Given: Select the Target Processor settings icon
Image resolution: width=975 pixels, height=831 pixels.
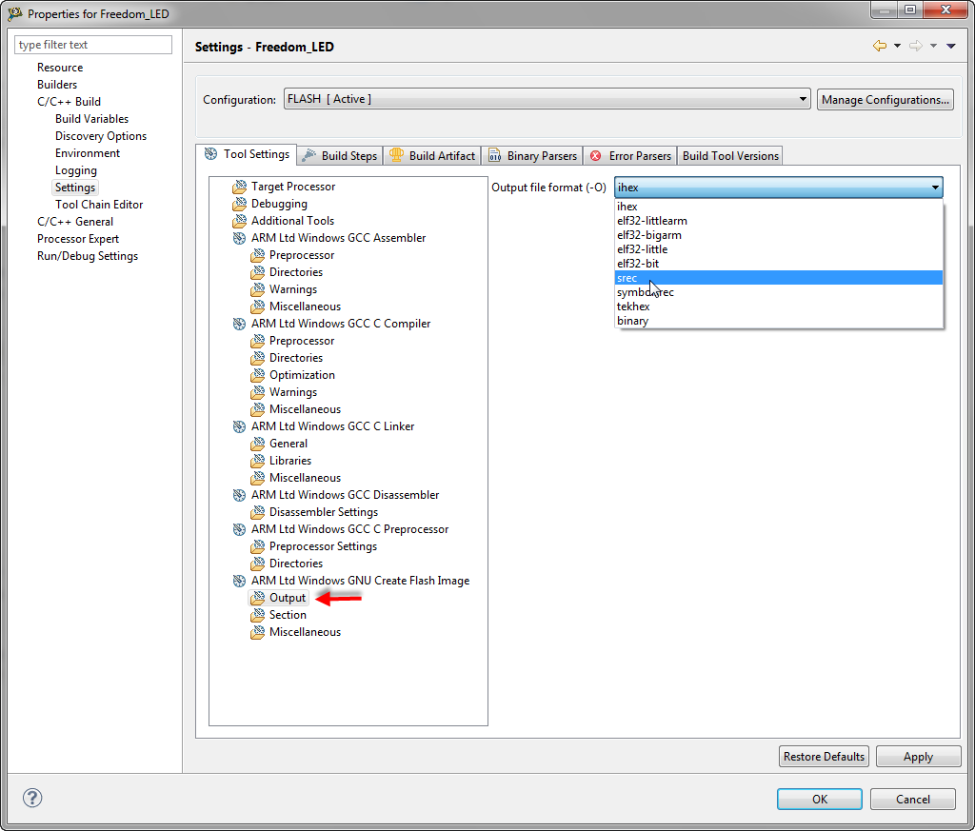Looking at the screenshot, I should [239, 187].
